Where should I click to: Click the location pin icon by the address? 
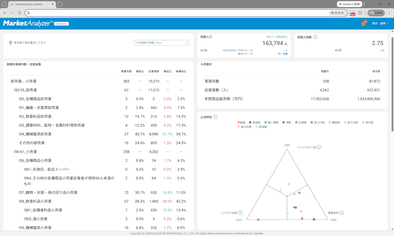pos(11,43)
